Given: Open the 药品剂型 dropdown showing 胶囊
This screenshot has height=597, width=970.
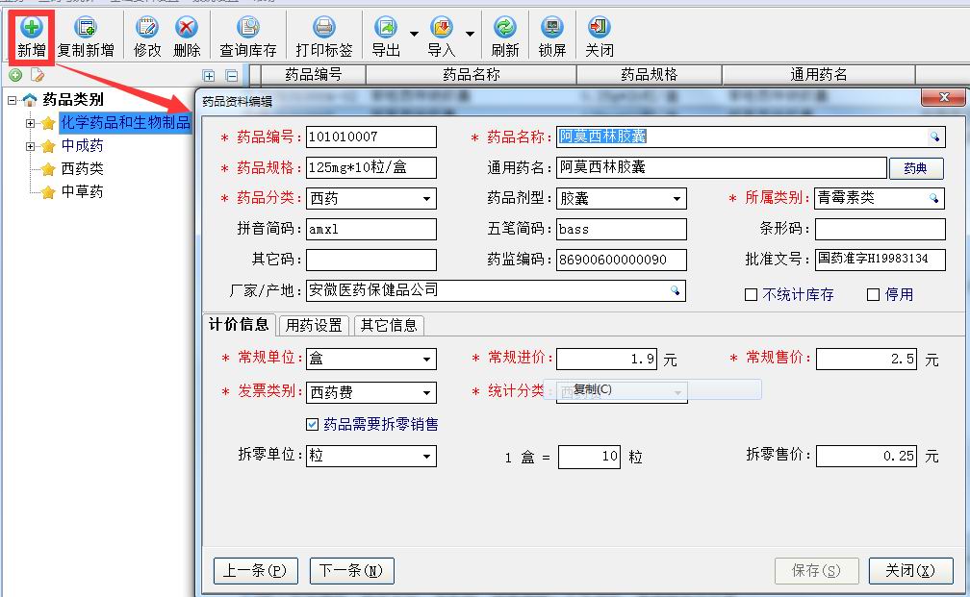Looking at the screenshot, I should [x=677, y=198].
